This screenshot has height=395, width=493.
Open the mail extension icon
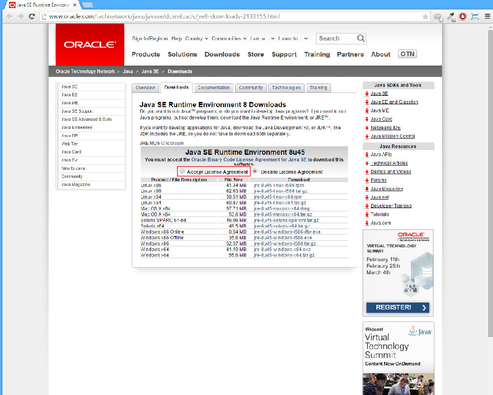coord(438,17)
